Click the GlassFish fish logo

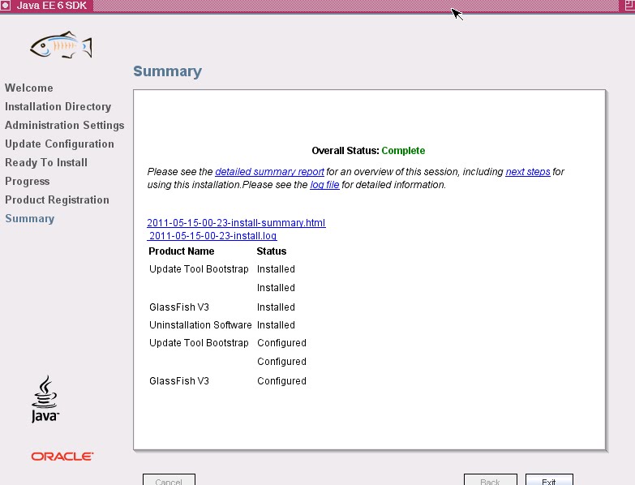pos(61,45)
